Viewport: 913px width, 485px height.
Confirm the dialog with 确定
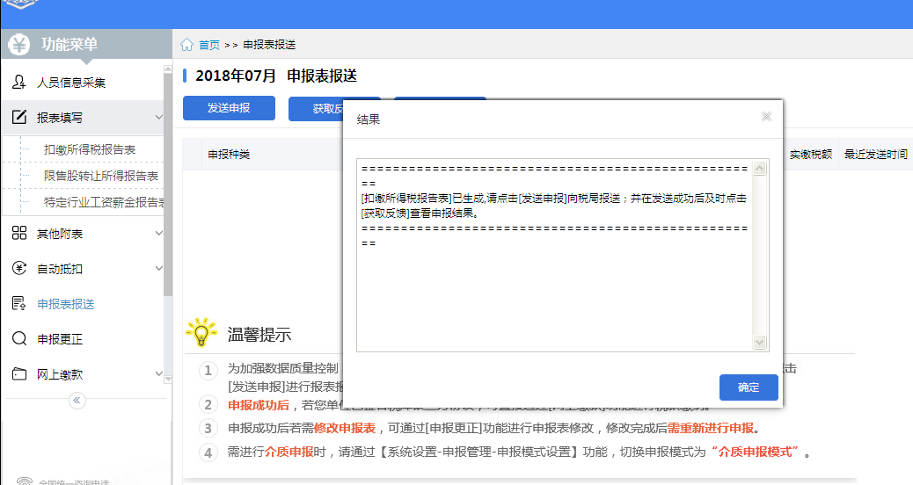pyautogui.click(x=749, y=387)
